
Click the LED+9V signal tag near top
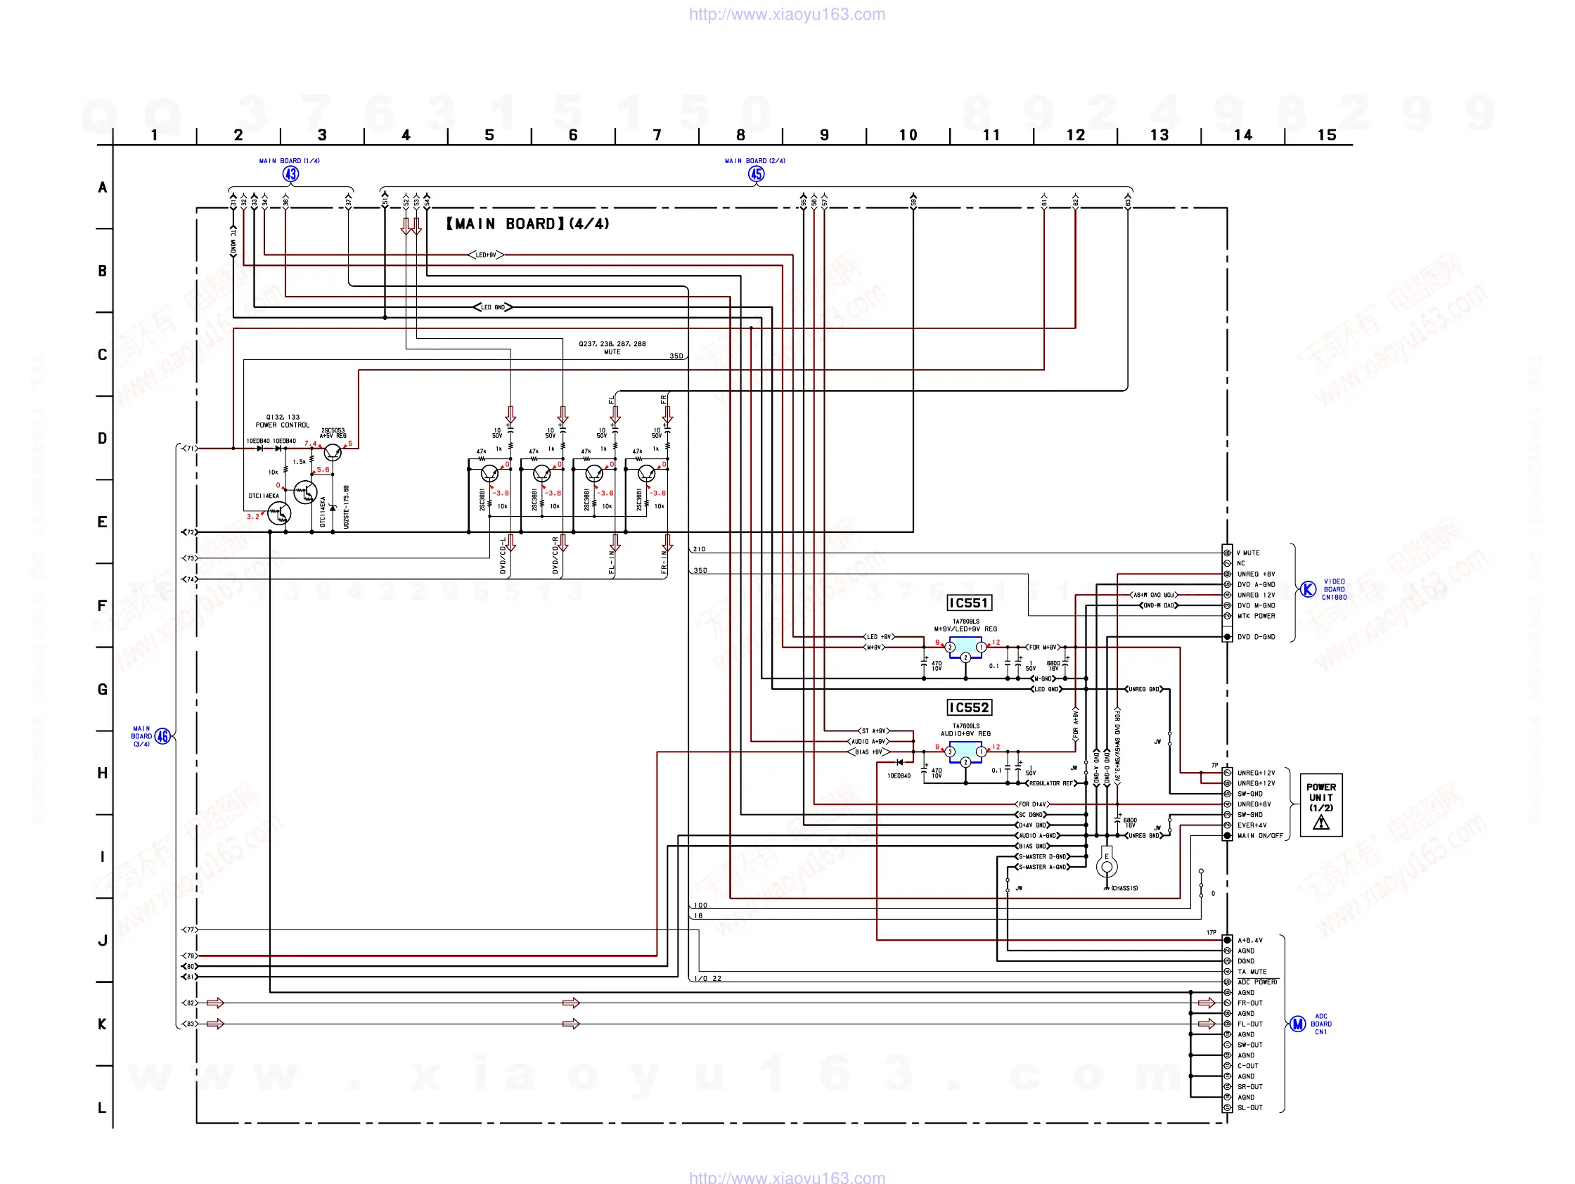pos(486,255)
